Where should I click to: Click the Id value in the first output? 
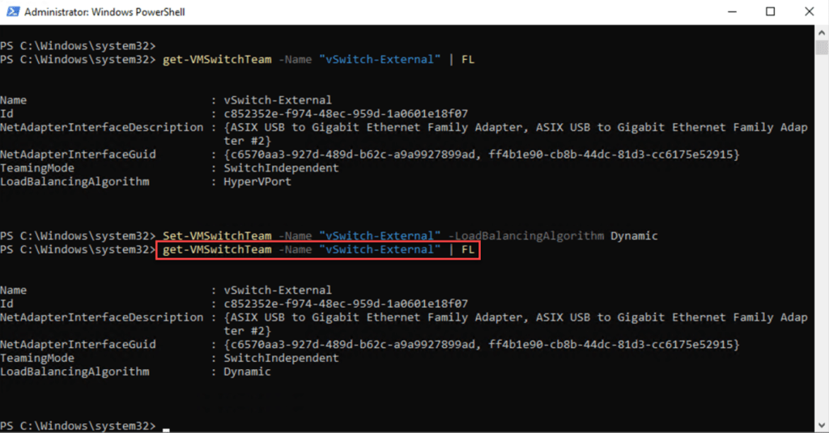pyautogui.click(x=346, y=114)
